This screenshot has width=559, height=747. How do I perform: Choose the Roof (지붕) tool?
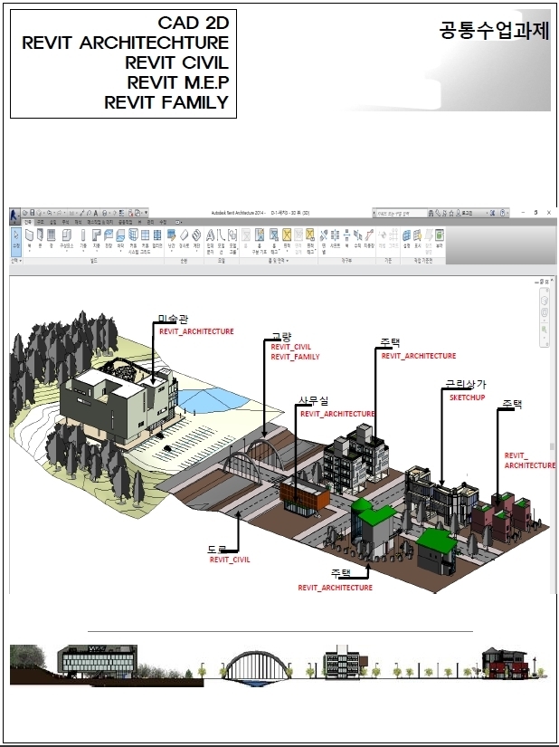pos(97,239)
